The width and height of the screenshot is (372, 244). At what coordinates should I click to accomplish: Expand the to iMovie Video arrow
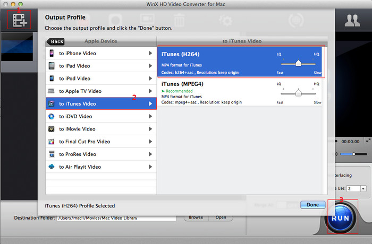[150, 129]
